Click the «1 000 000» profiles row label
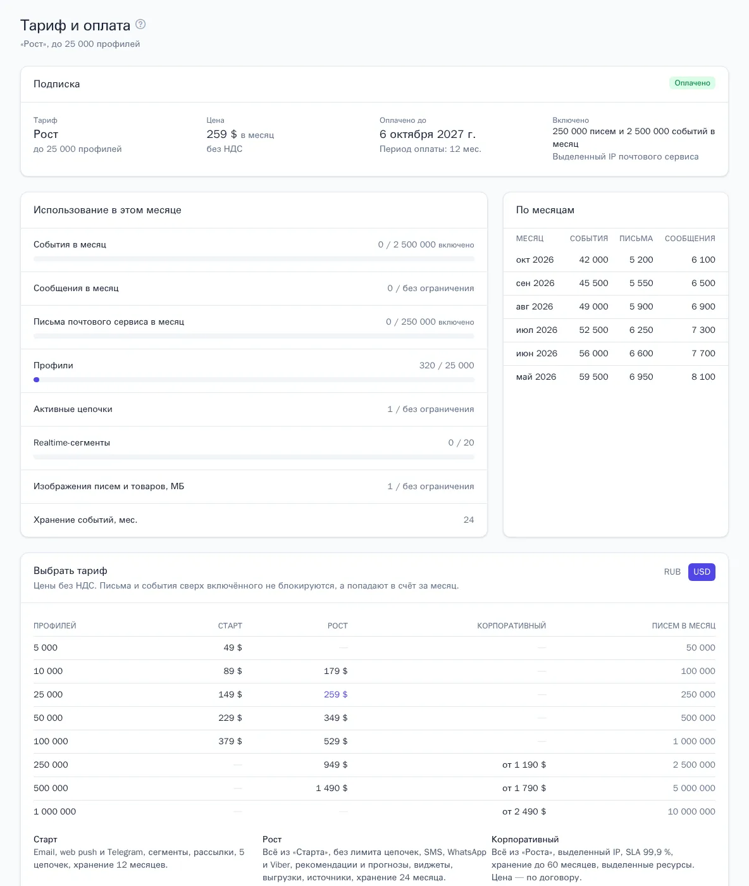749x886 pixels. click(x=54, y=811)
